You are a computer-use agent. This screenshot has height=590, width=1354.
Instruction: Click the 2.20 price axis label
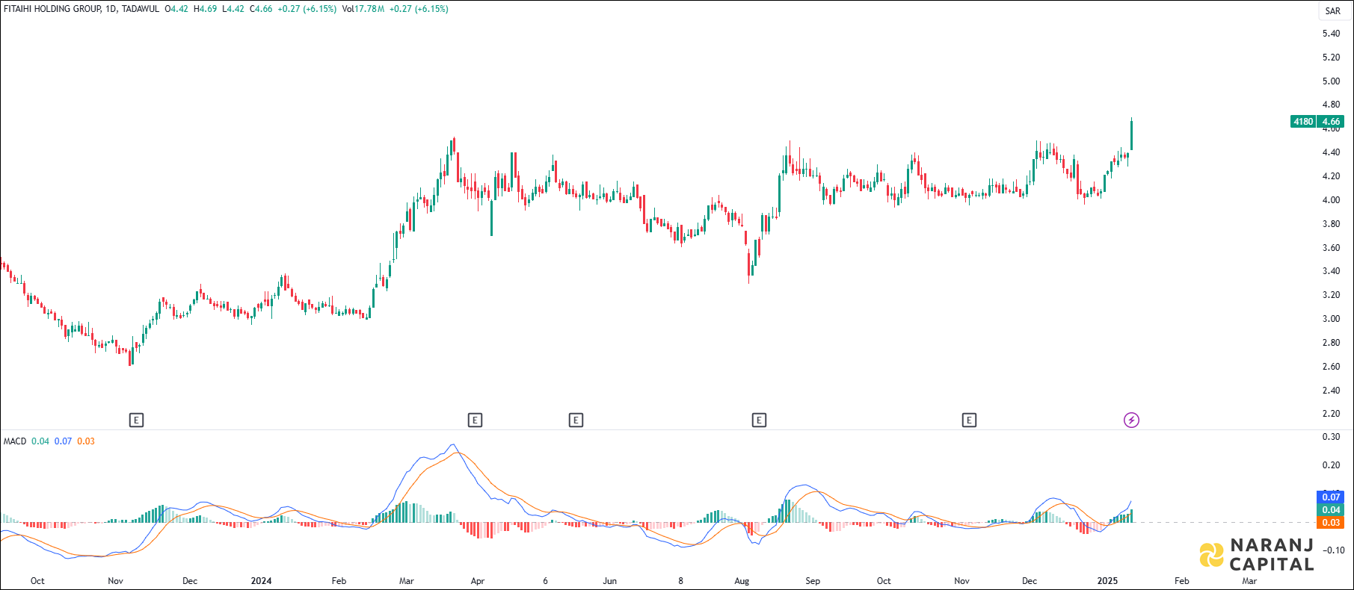(1331, 414)
